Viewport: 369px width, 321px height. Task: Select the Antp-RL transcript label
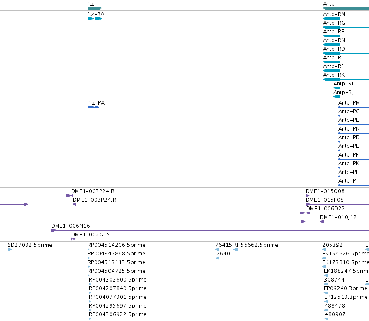tap(333, 58)
